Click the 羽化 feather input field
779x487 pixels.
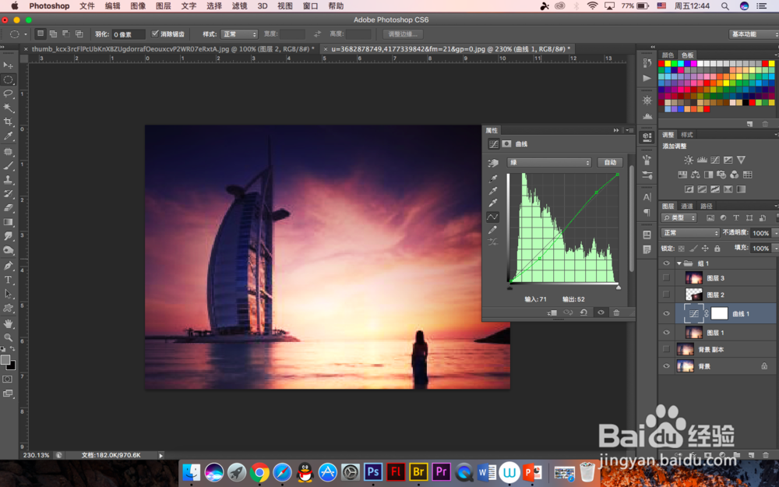pyautogui.click(x=129, y=34)
